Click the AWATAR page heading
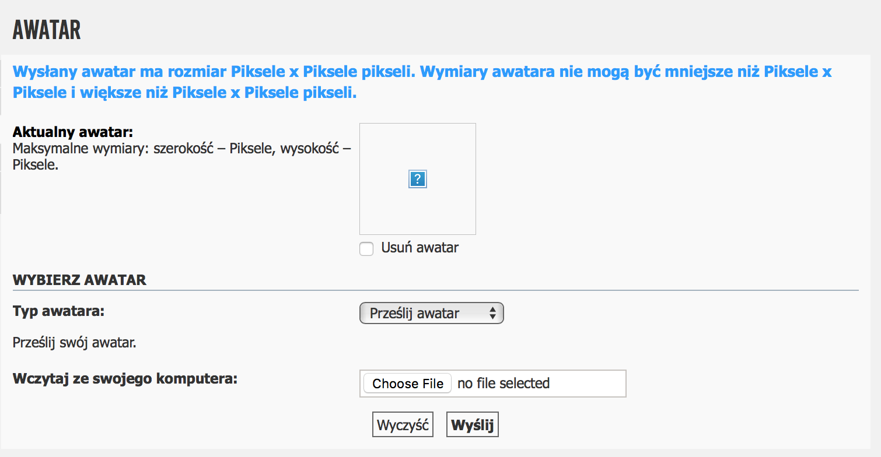The width and height of the screenshot is (881, 457). (x=47, y=30)
